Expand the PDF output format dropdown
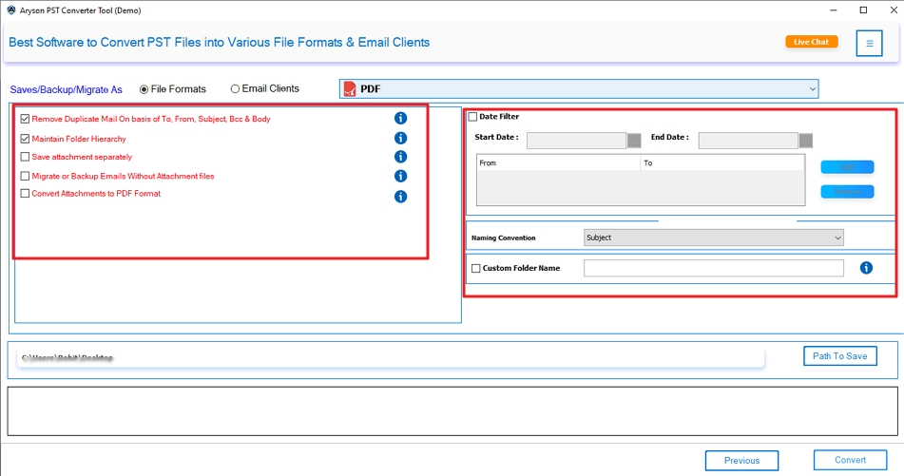 click(x=579, y=88)
